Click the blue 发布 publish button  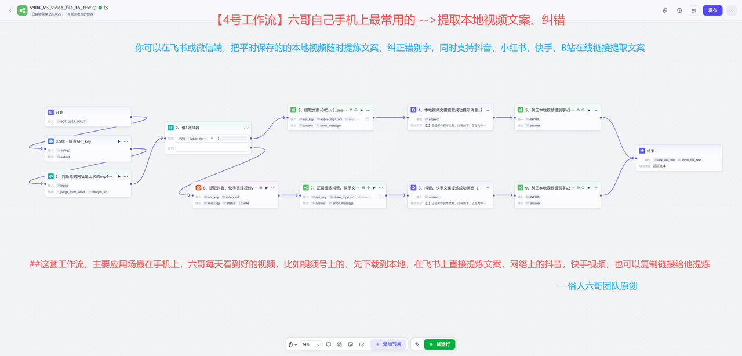pos(712,10)
